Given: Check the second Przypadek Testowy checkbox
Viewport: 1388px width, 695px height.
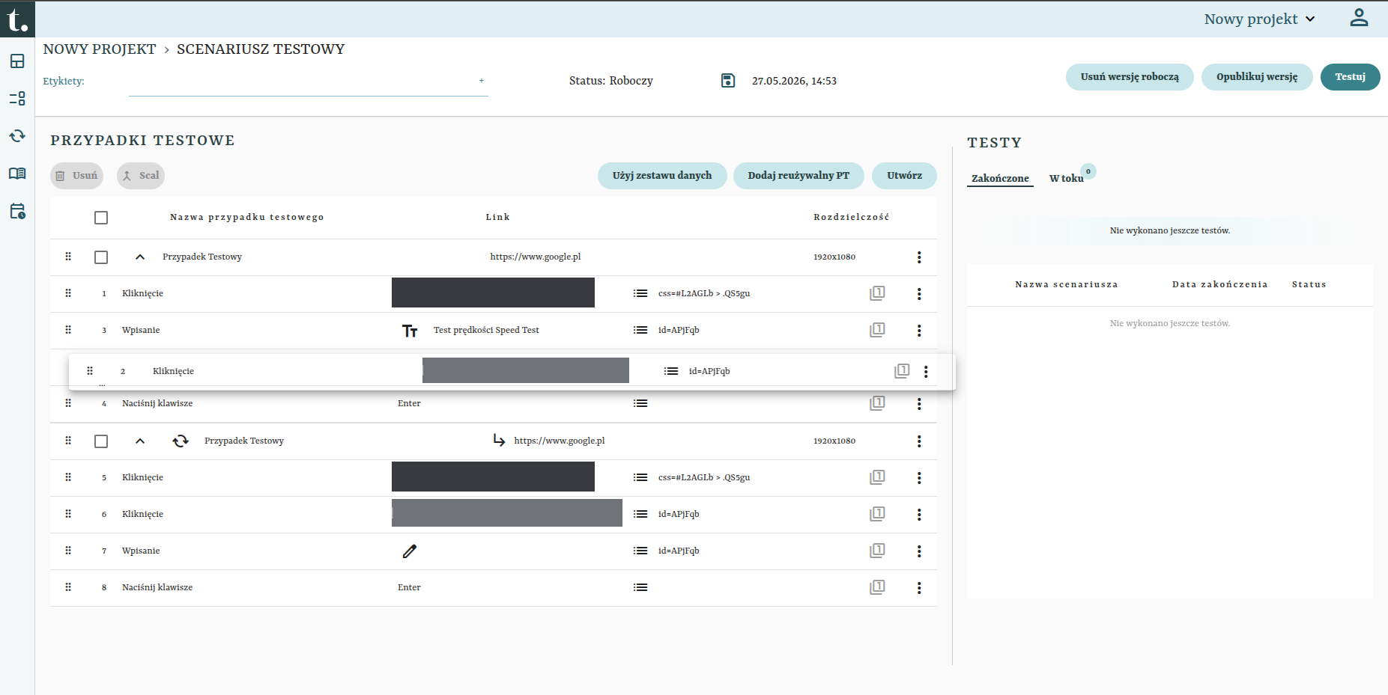Looking at the screenshot, I should (x=101, y=441).
